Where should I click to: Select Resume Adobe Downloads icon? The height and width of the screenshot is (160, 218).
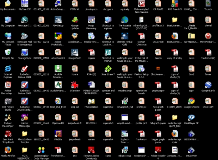[x=91, y=150]
